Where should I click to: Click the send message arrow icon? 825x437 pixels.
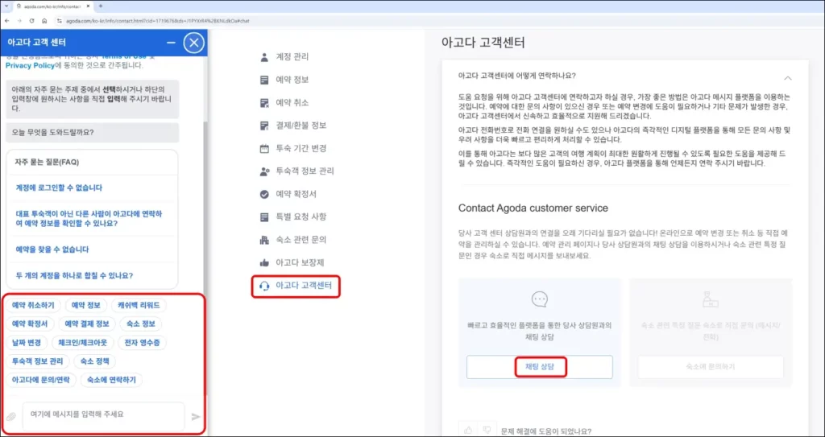point(196,417)
